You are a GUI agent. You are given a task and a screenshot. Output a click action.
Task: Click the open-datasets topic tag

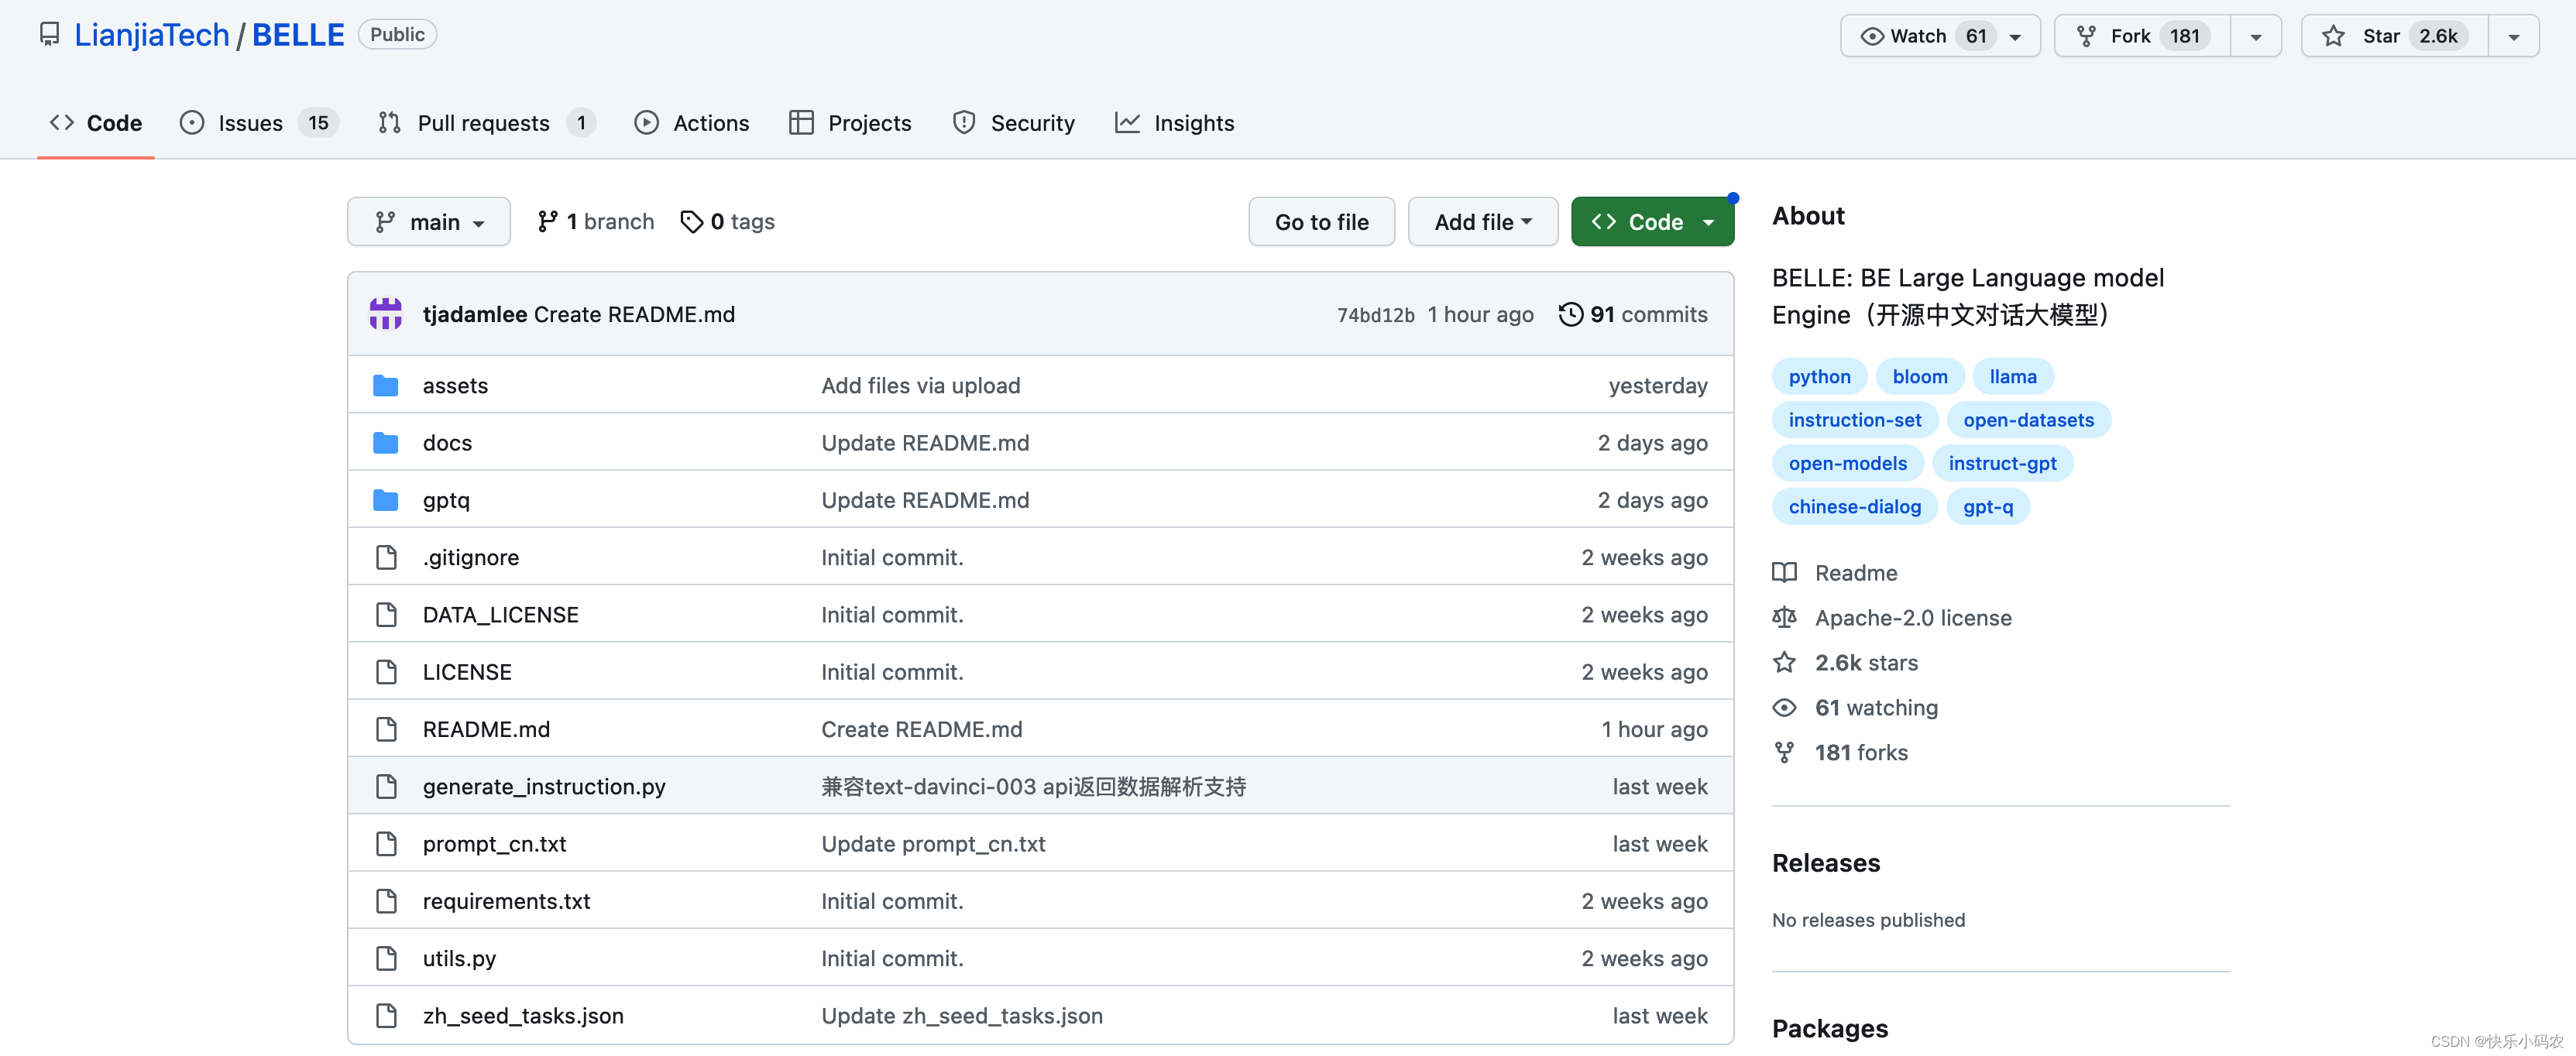2028,420
